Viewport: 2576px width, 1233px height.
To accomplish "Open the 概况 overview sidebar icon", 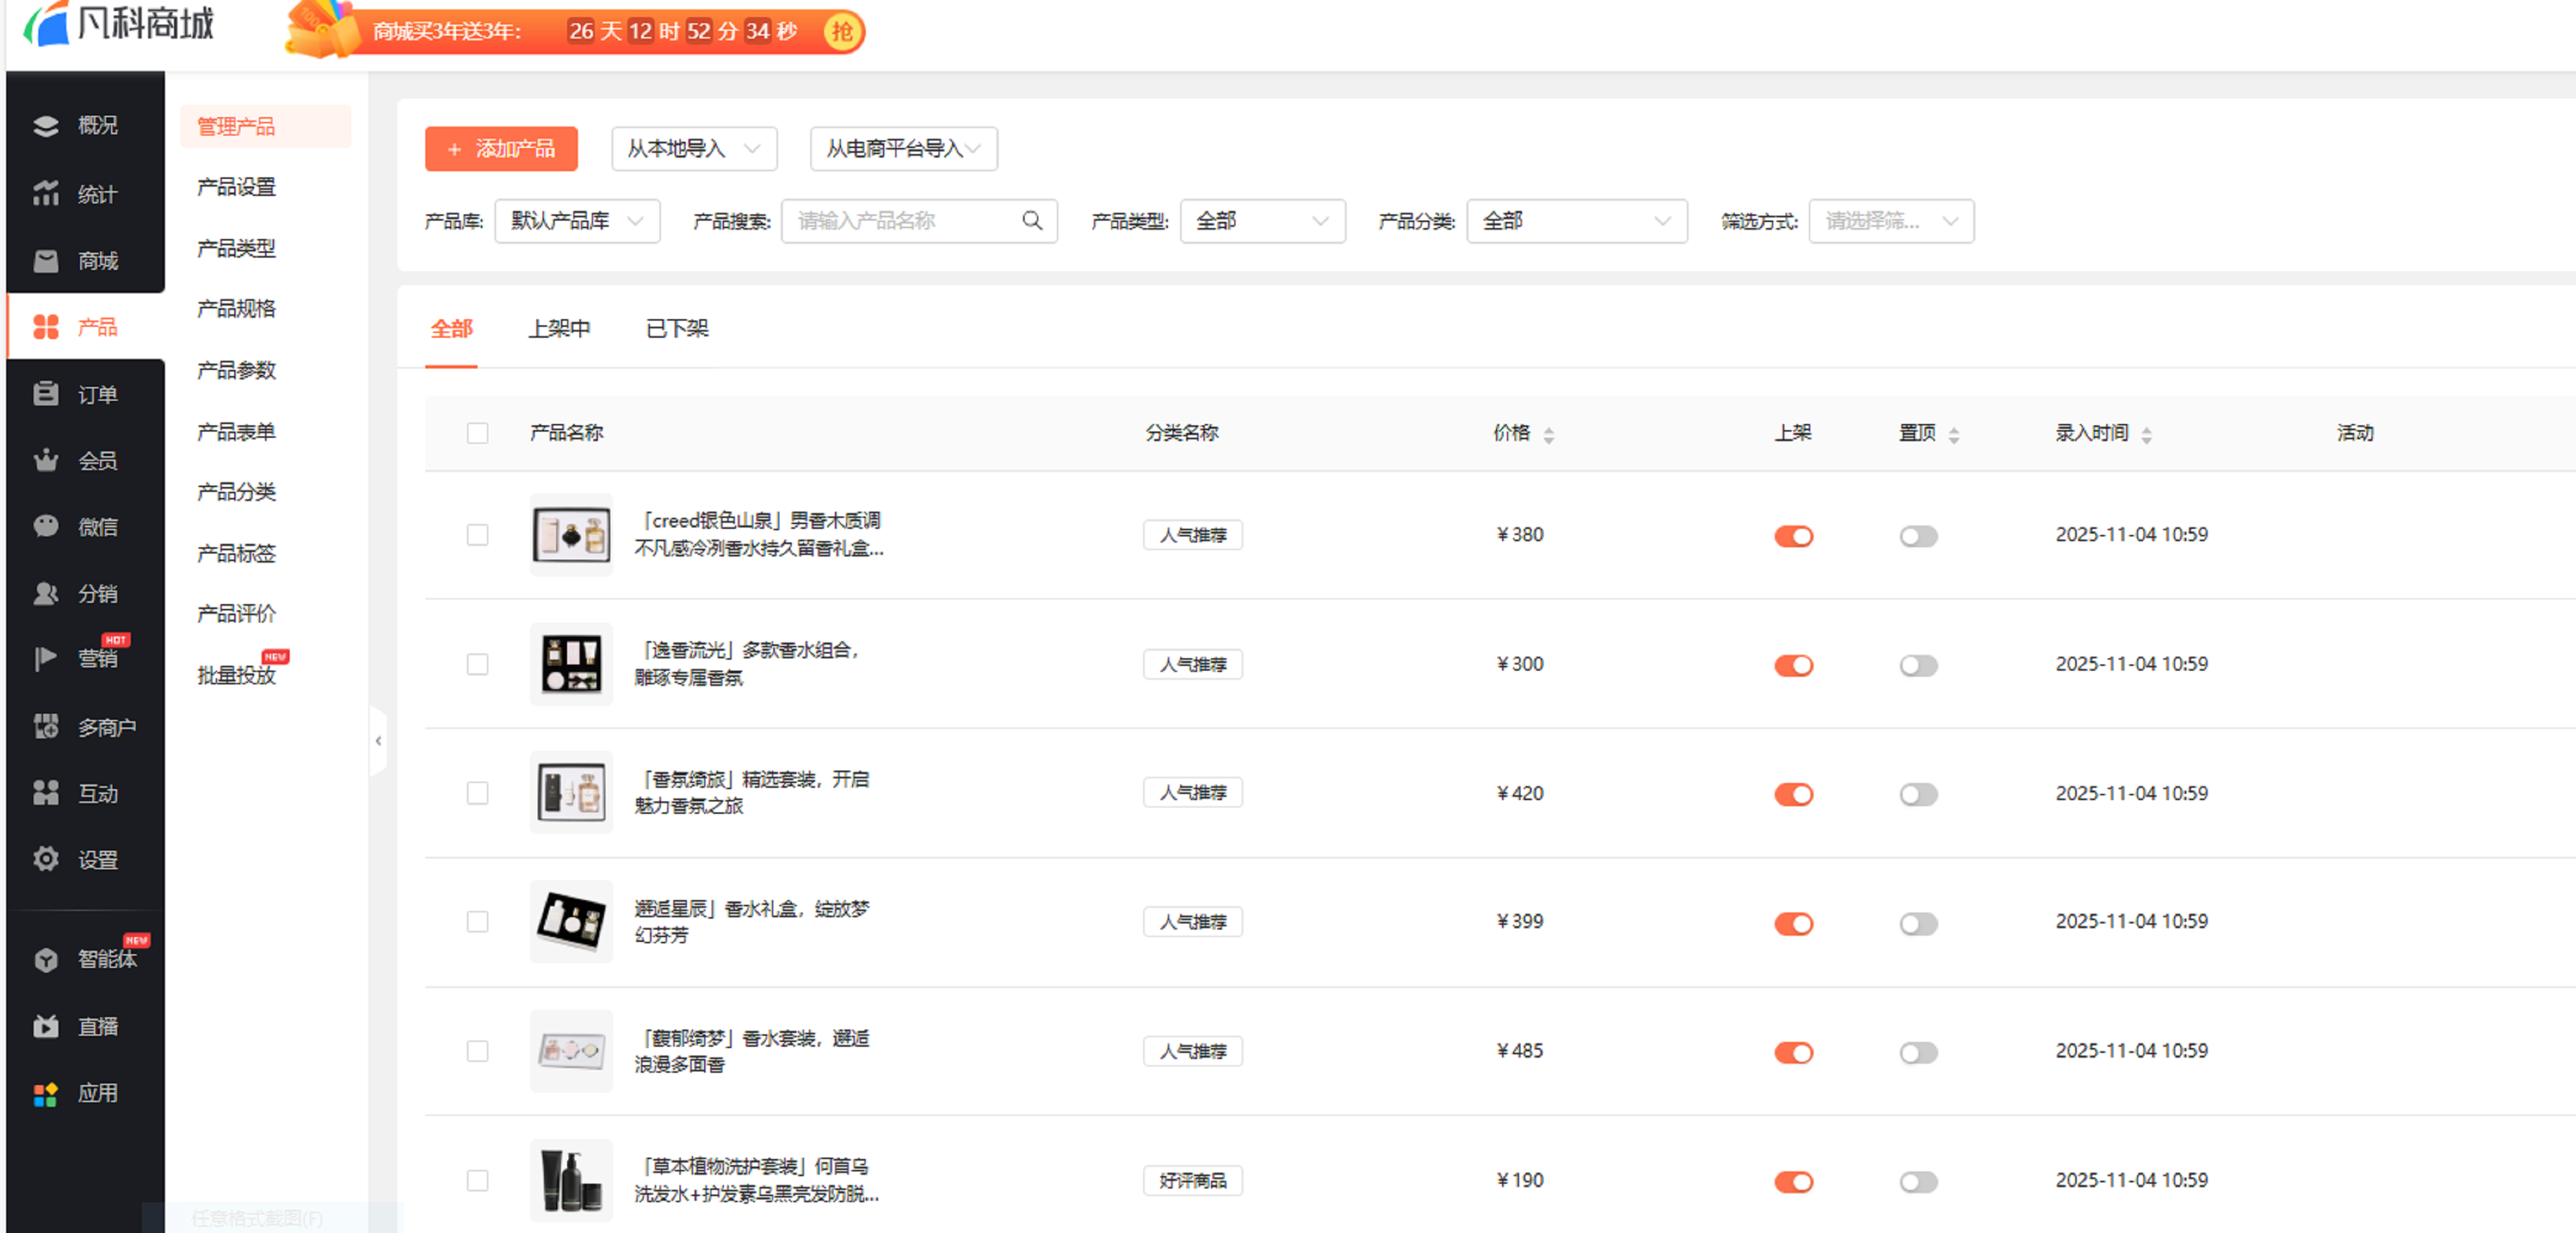I will pos(45,126).
